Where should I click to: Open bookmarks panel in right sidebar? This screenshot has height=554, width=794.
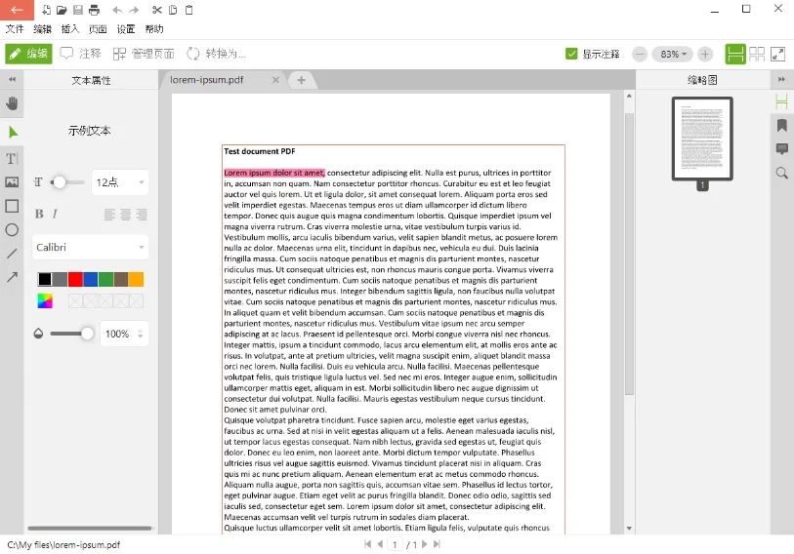pyautogui.click(x=782, y=125)
